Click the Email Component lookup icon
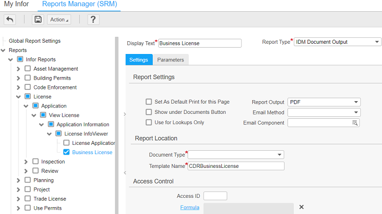Viewport: 382px width, 214px height. click(x=355, y=123)
